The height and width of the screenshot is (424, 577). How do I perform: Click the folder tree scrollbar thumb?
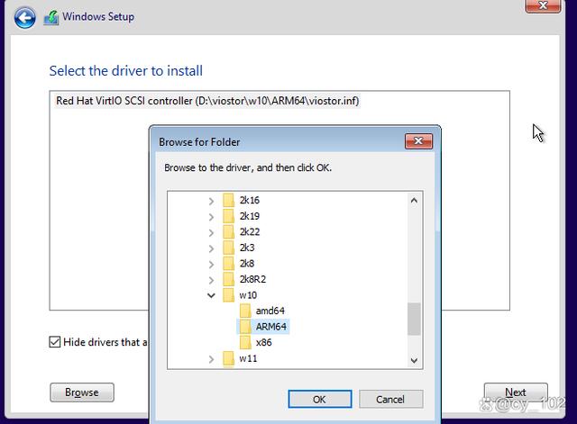[x=414, y=319]
